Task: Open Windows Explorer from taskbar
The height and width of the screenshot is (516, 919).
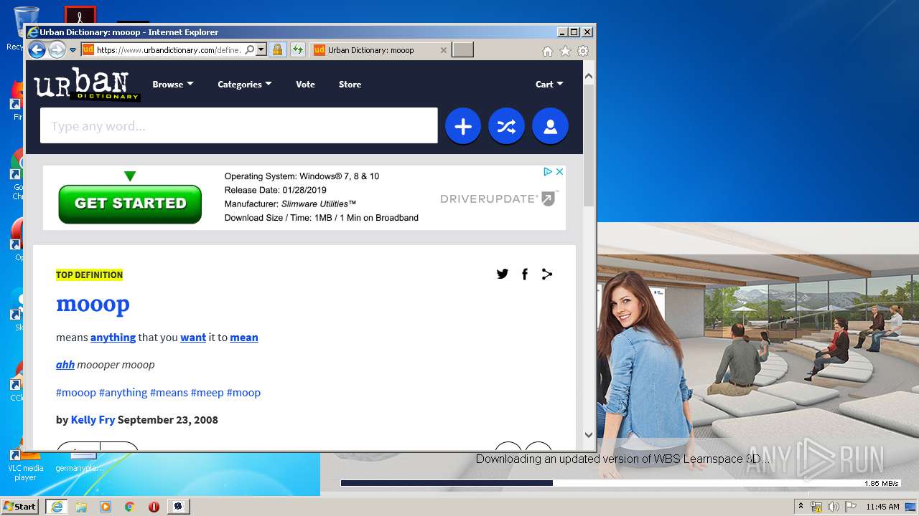Action: coord(81,507)
